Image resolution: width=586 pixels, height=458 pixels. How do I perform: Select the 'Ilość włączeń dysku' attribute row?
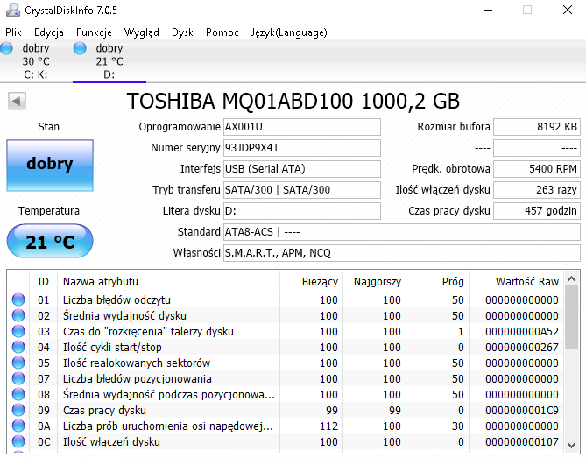[x=286, y=441]
